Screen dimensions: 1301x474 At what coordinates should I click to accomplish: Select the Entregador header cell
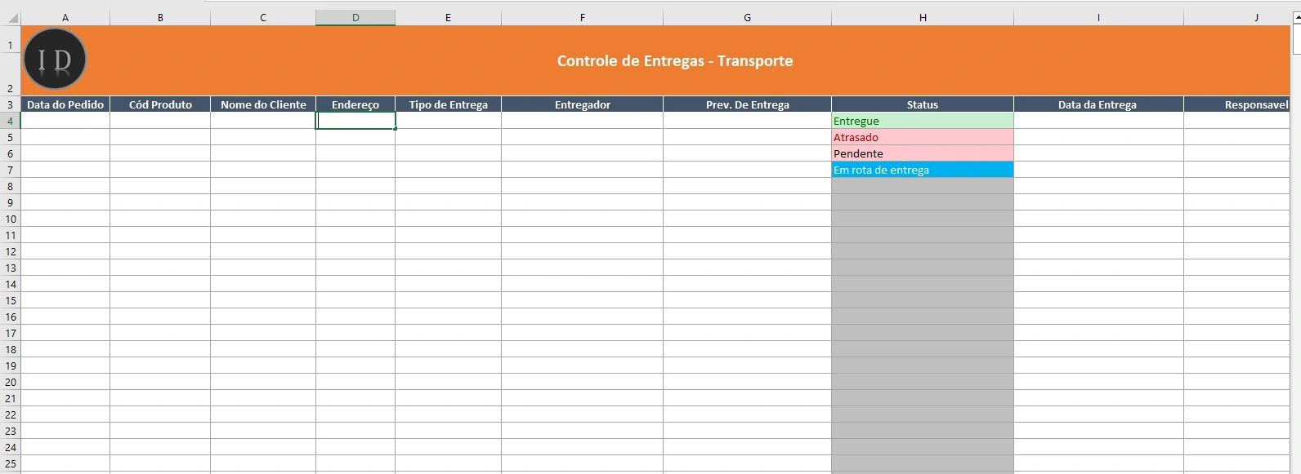583,104
